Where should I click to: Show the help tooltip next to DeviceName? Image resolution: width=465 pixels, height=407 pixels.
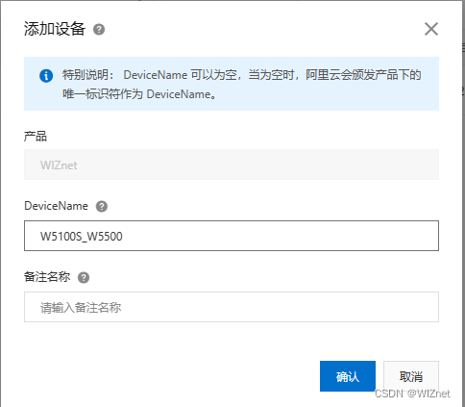click(102, 206)
